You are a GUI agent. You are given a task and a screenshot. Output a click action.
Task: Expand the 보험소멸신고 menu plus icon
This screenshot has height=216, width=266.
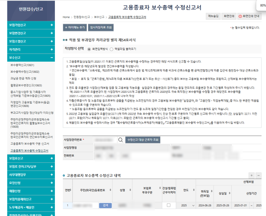point(52,41)
